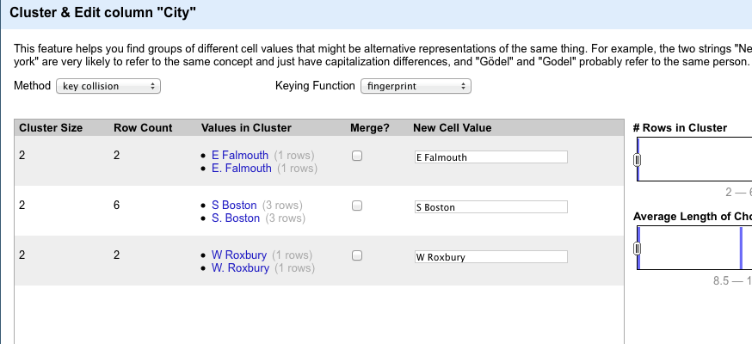Select the "S. Boston" cluster value link
The image size is (752, 344).
coord(236,218)
